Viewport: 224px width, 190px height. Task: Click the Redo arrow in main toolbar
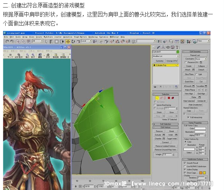pos(12,41)
